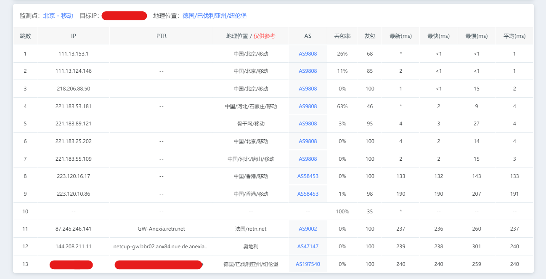Click the 地理位置 / 仅供参考 column header
The height and width of the screenshot is (279, 546).
251,36
